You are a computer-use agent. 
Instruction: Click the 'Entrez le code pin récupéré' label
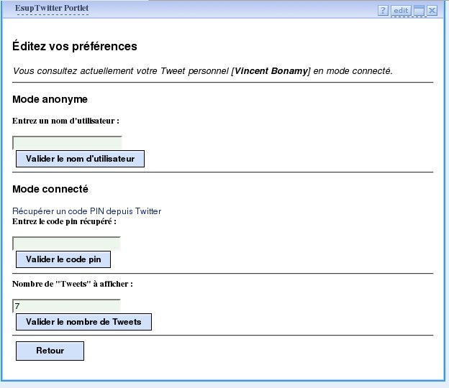[x=65, y=221]
